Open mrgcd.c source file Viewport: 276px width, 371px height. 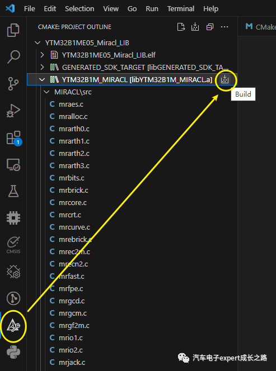[72, 301]
